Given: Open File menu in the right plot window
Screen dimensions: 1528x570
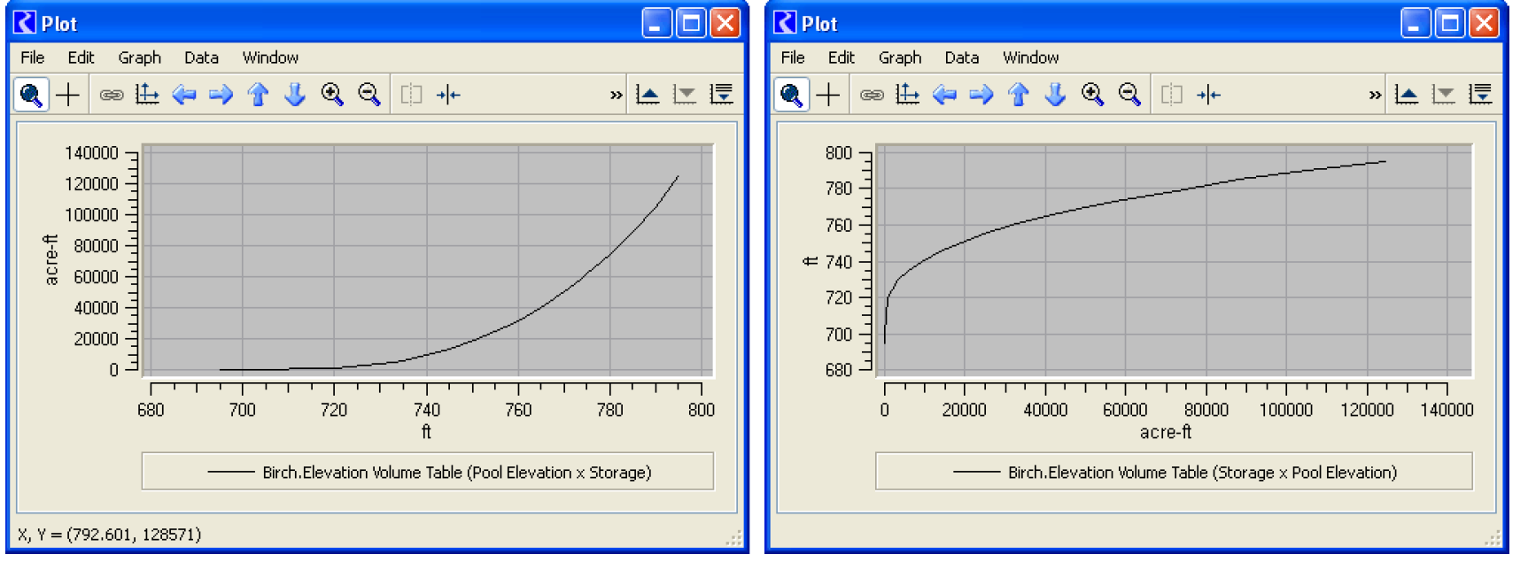Looking at the screenshot, I should (792, 58).
